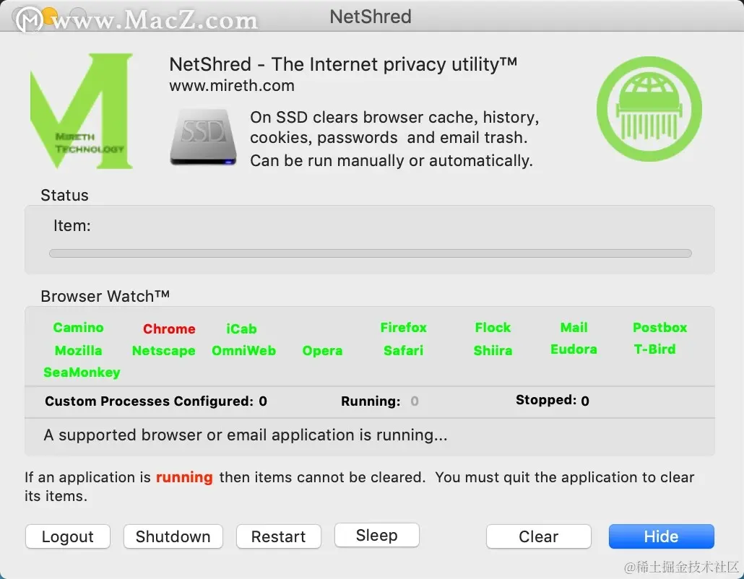744x579 pixels.
Task: Click the NetShred window title bar text
Action: (x=371, y=17)
